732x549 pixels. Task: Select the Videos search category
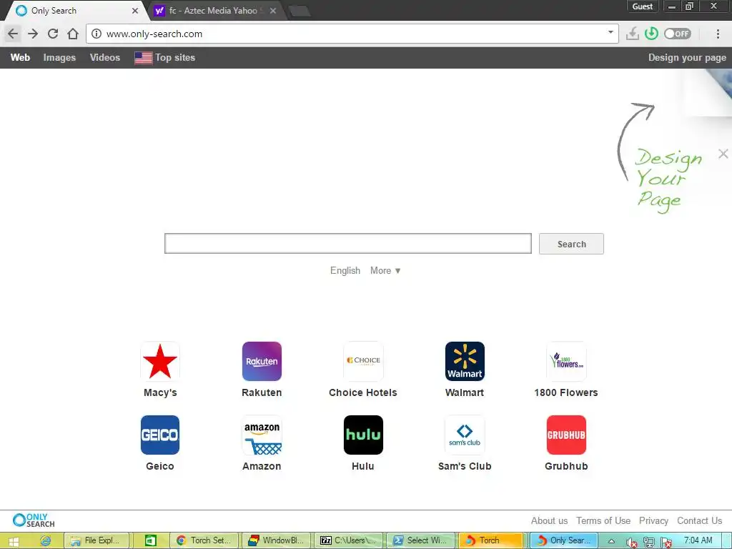click(x=105, y=57)
